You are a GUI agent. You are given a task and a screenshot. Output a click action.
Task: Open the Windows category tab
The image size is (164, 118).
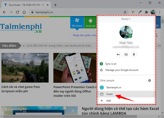pyautogui.click(x=77, y=22)
